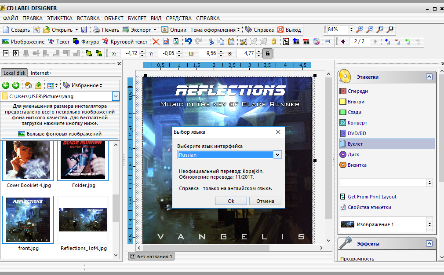Open the Russian language combo box
This screenshot has width=444, height=275.
pos(277,155)
